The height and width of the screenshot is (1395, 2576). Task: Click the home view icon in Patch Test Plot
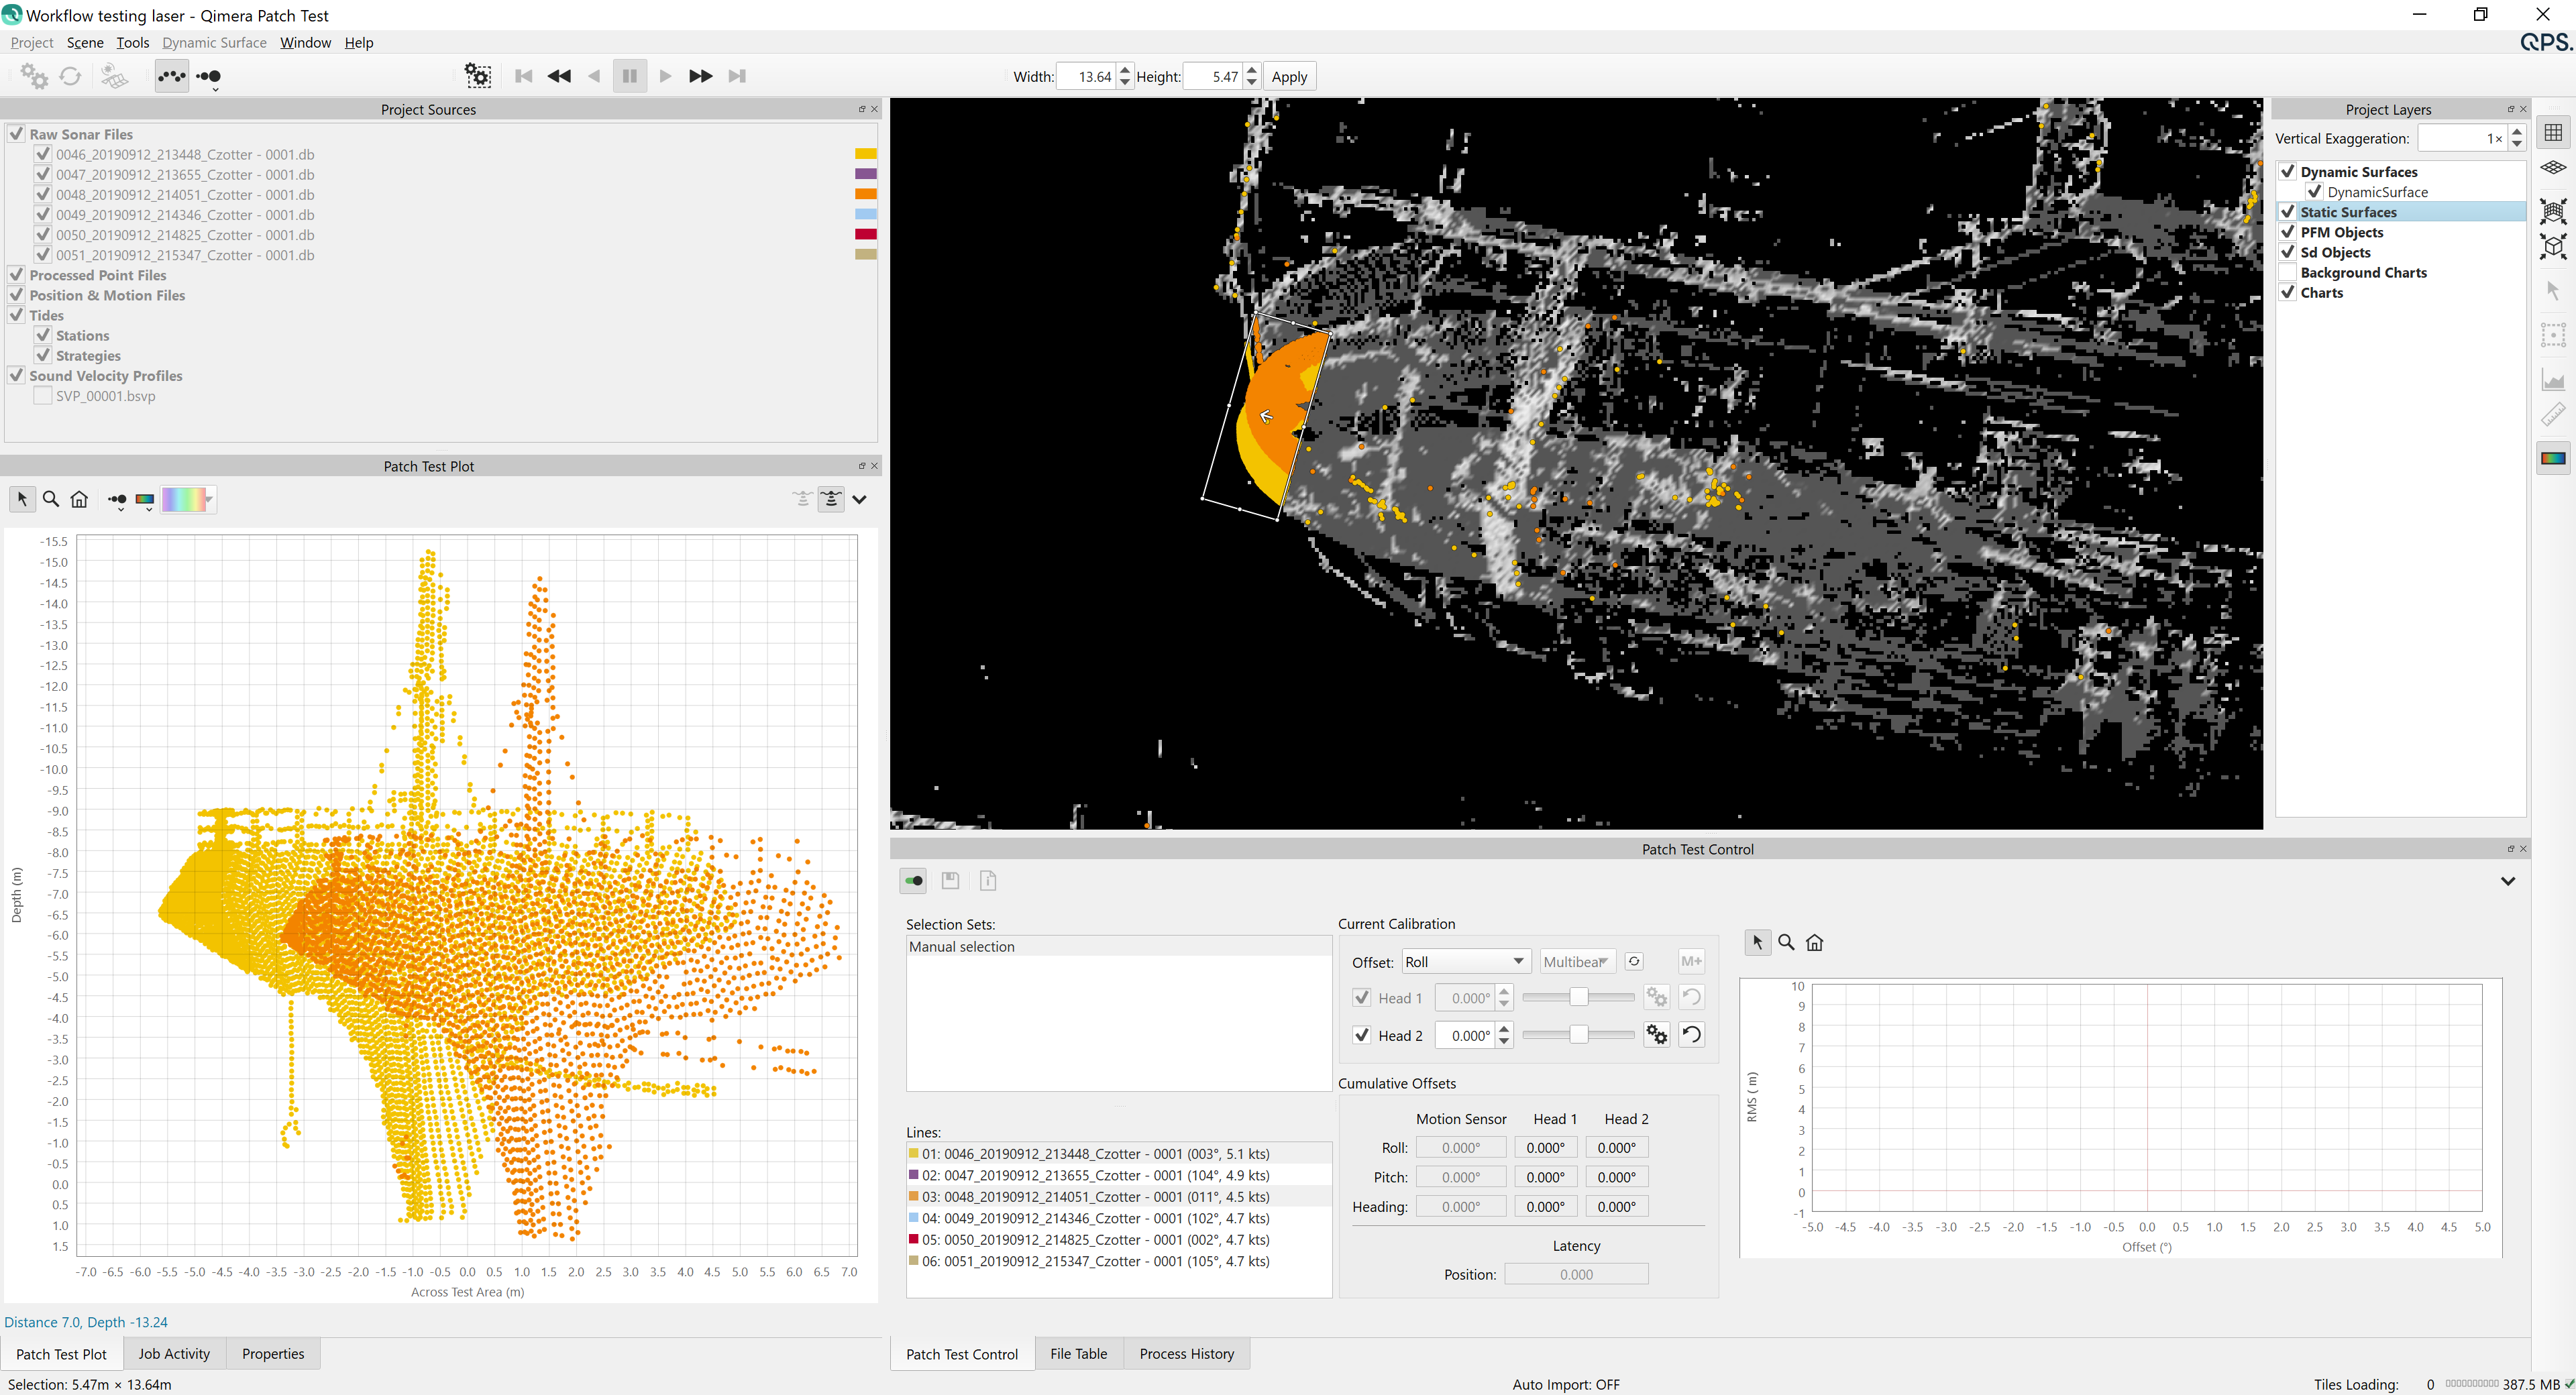80,499
